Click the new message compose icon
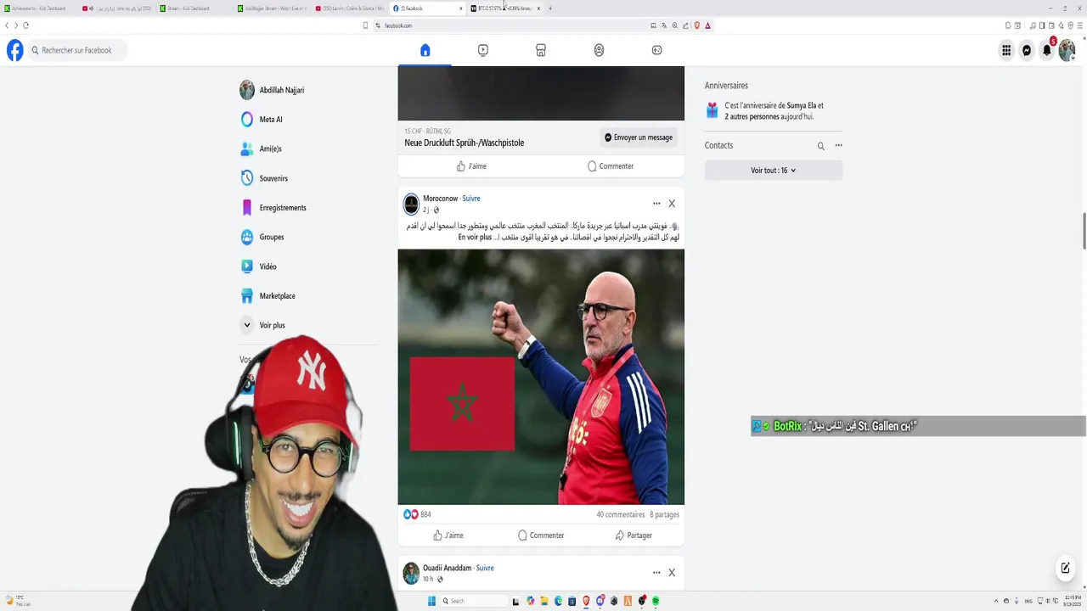 click(x=1065, y=568)
